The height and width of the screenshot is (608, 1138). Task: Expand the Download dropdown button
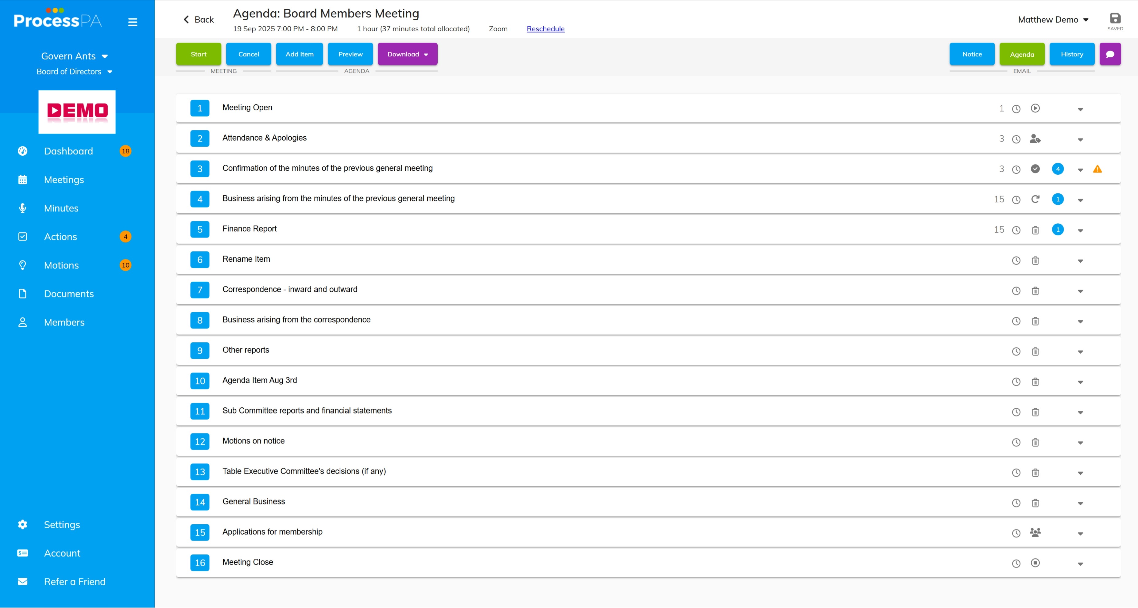407,54
